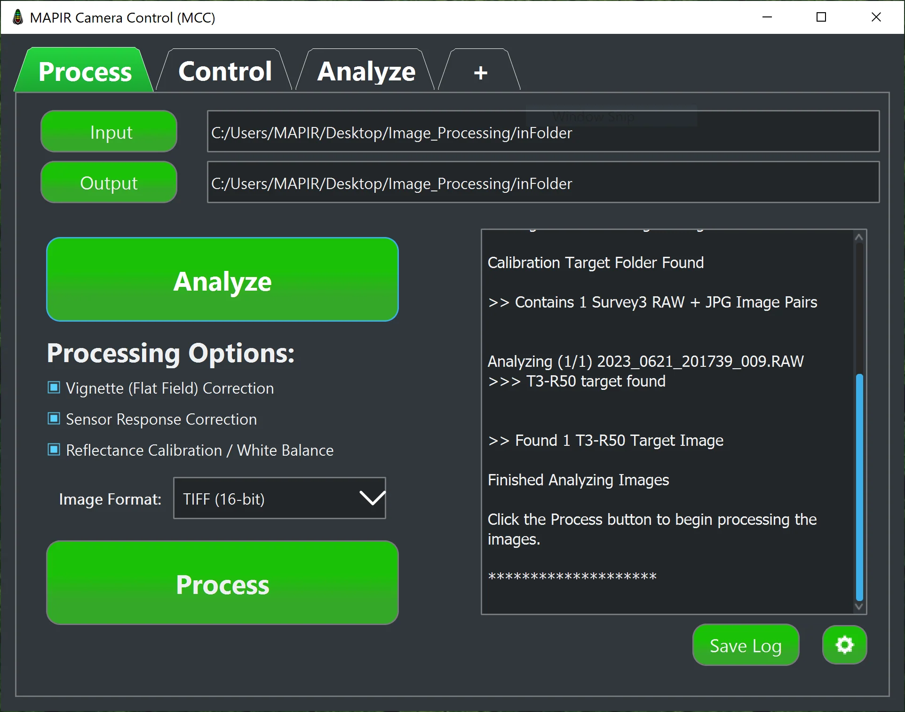905x712 pixels.
Task: Select the Process tab
Action: pos(85,71)
